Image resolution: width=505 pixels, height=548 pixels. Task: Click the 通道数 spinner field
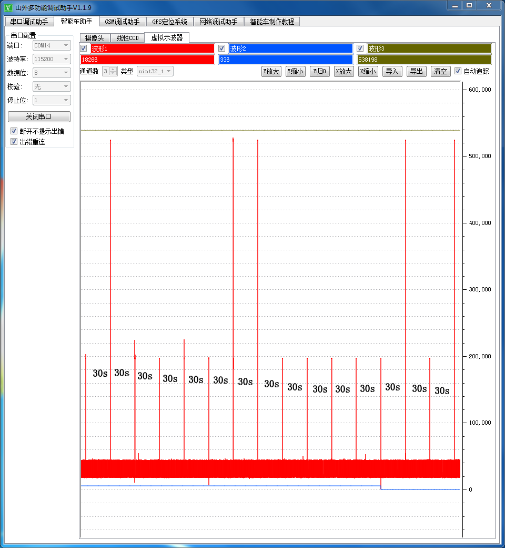point(109,71)
